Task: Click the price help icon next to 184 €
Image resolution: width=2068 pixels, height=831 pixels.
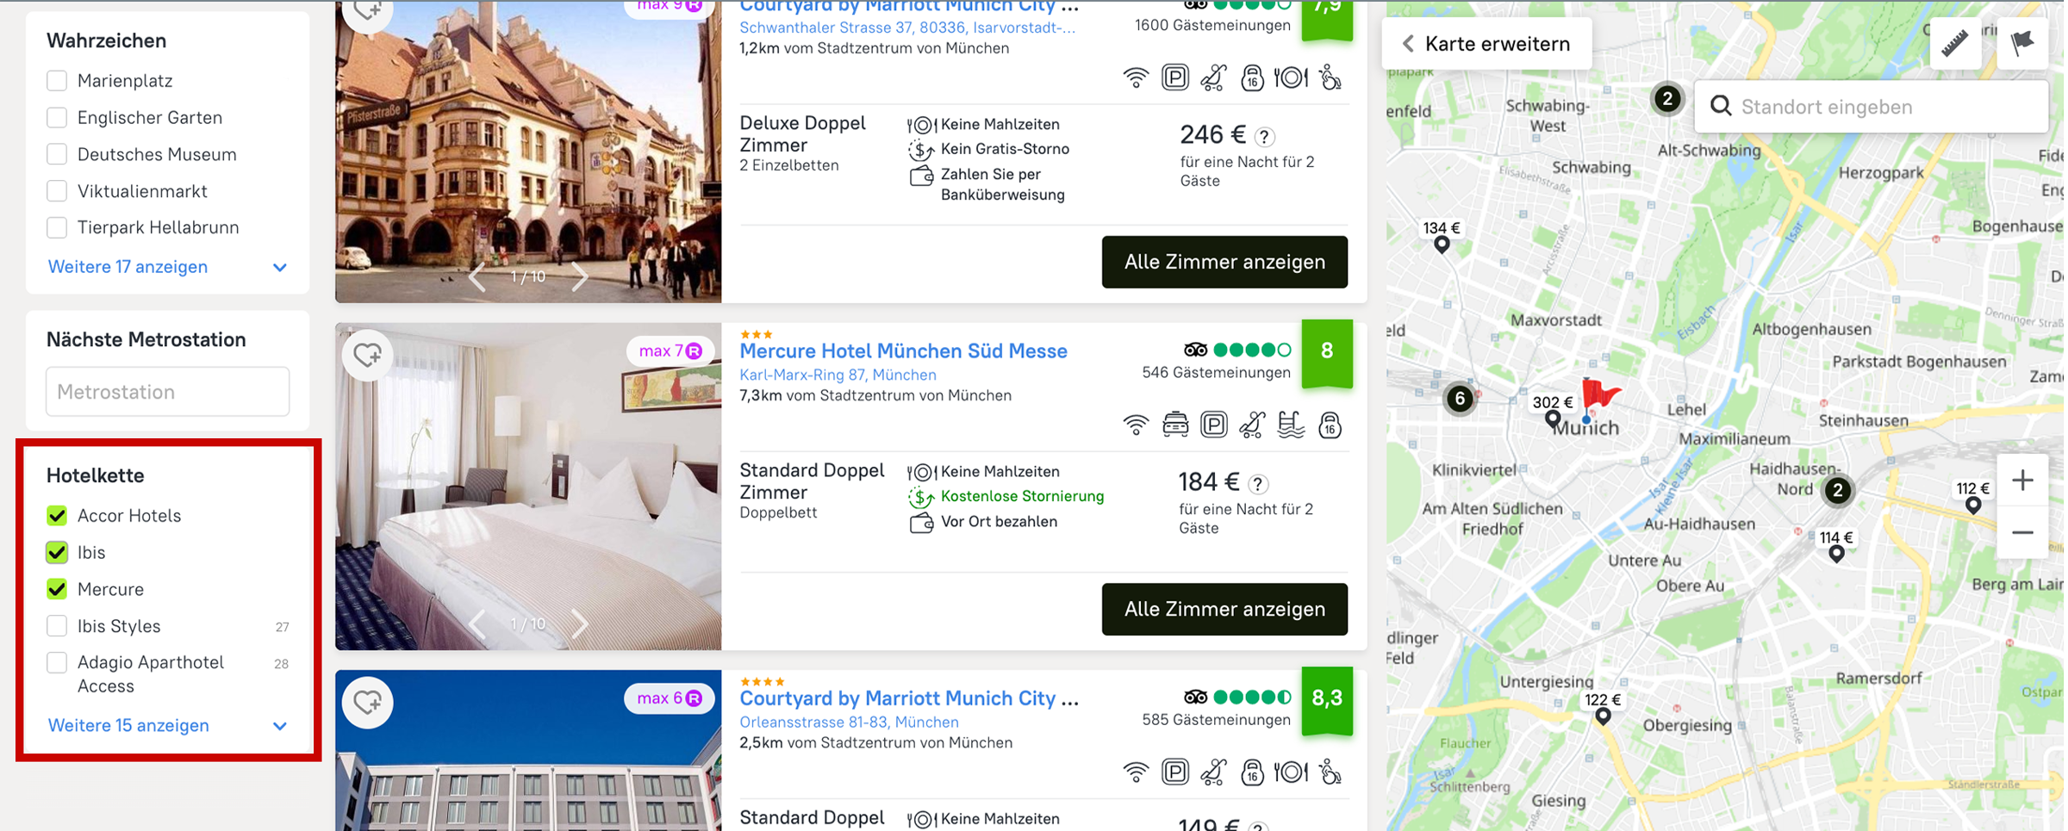Action: pyautogui.click(x=1258, y=484)
